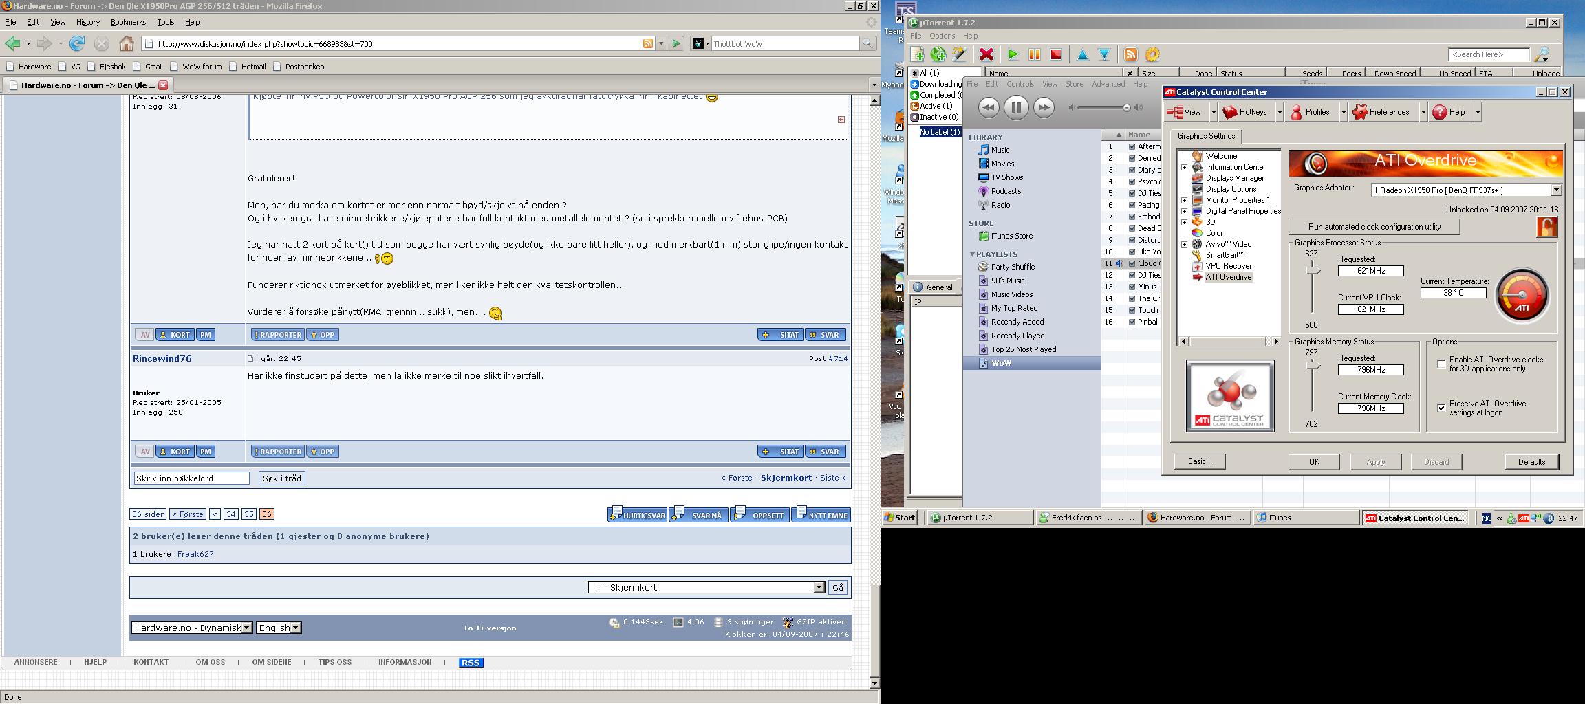1585x704 pixels.
Task: Open Music in iTunes library
Action: tap(1000, 150)
